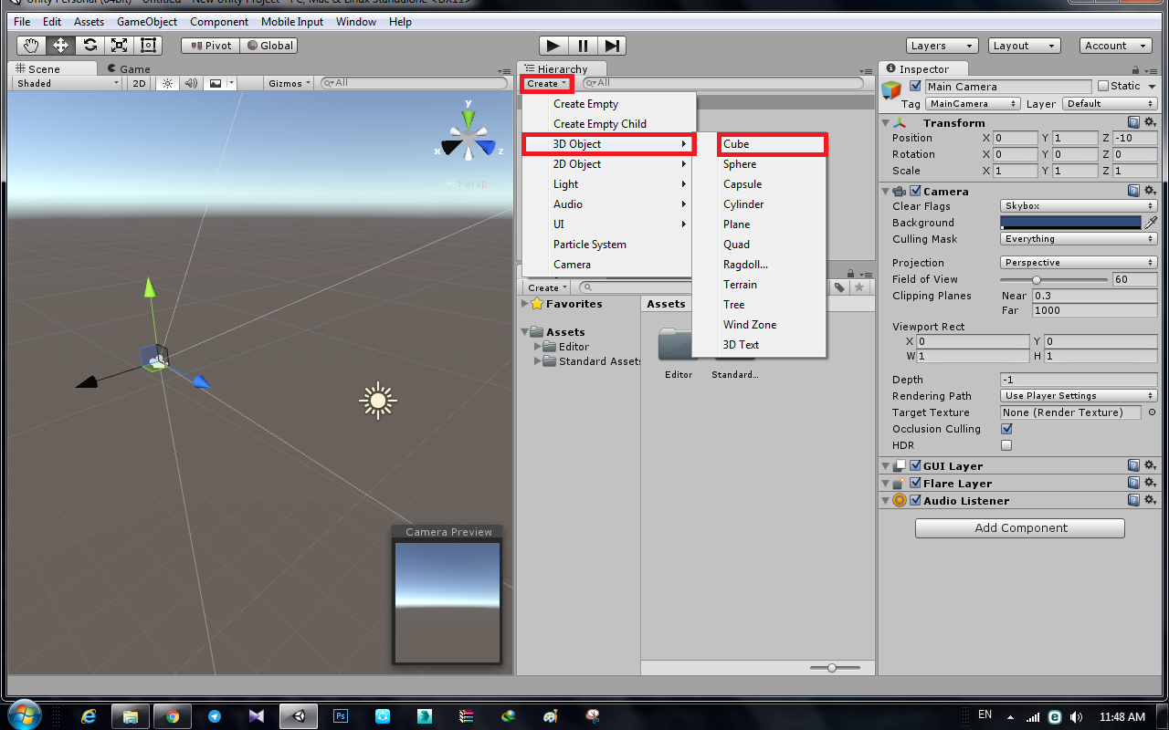
Task: Click the Main Camera cube icon in Inspector
Action: [892, 92]
